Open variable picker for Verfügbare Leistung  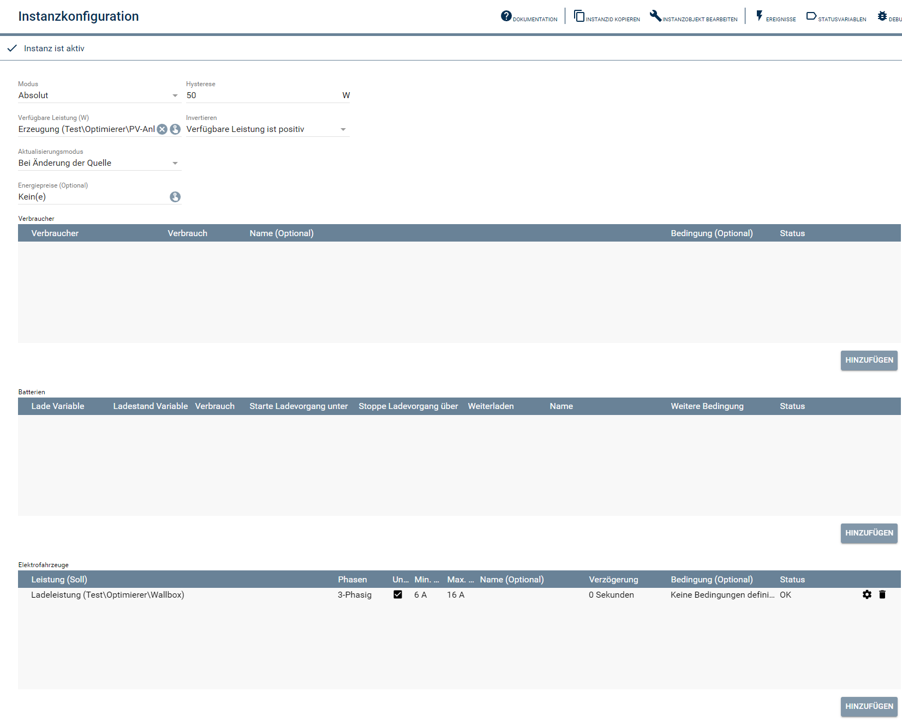point(175,129)
